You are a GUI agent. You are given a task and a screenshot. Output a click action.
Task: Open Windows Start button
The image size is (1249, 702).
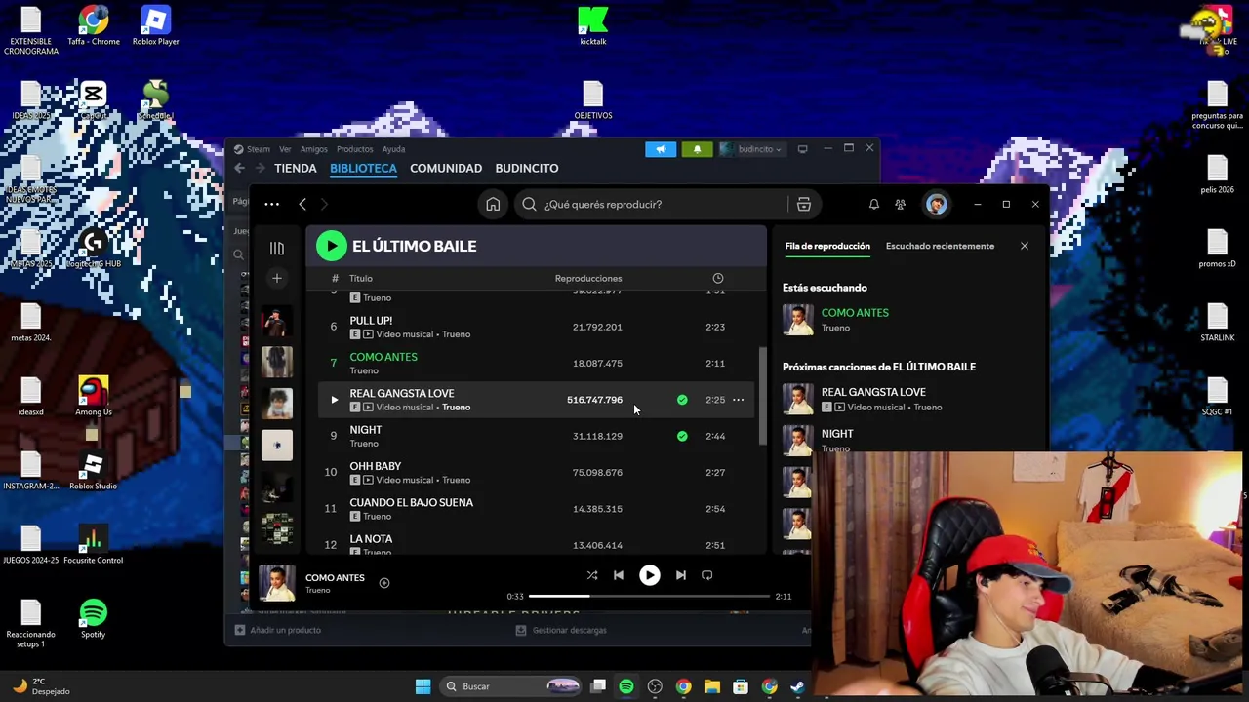[x=423, y=686]
